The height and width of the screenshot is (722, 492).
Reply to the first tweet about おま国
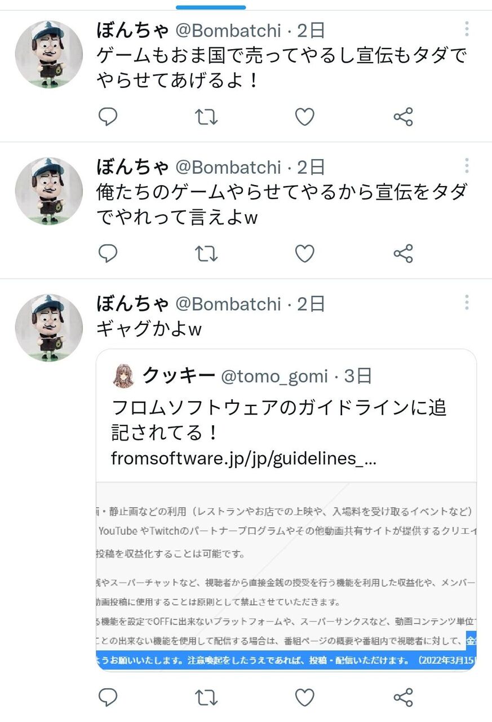click(108, 117)
